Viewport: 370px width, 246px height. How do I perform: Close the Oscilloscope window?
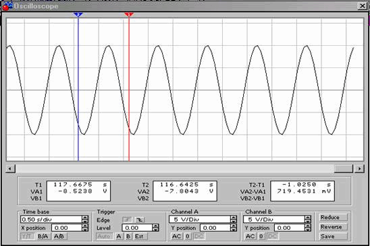tap(362, 5)
